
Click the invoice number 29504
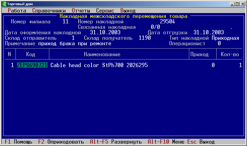(x=167, y=22)
